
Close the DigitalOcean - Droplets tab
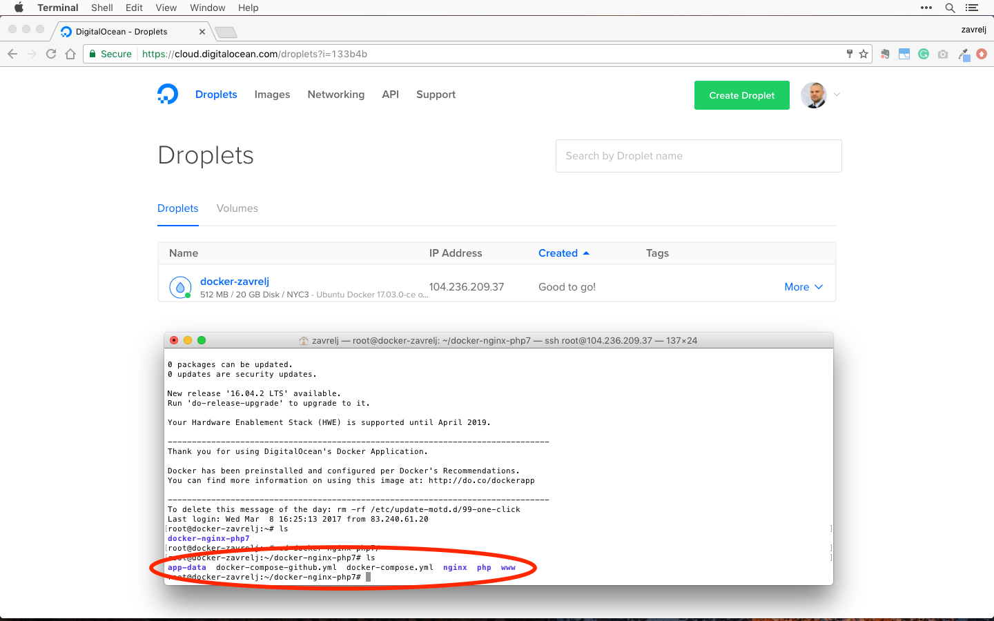pyautogui.click(x=202, y=32)
